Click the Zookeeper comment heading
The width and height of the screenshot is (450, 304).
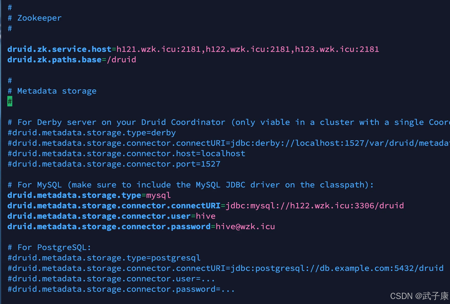point(39,18)
